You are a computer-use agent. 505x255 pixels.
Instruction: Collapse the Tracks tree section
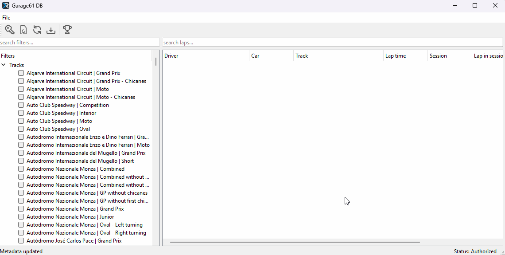(4, 65)
